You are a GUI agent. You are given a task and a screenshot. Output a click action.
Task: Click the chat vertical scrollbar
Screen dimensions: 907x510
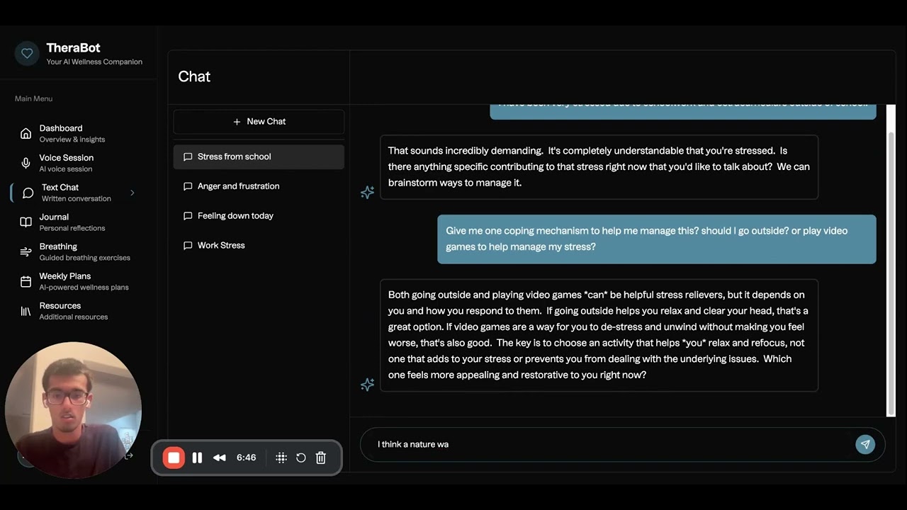click(891, 273)
